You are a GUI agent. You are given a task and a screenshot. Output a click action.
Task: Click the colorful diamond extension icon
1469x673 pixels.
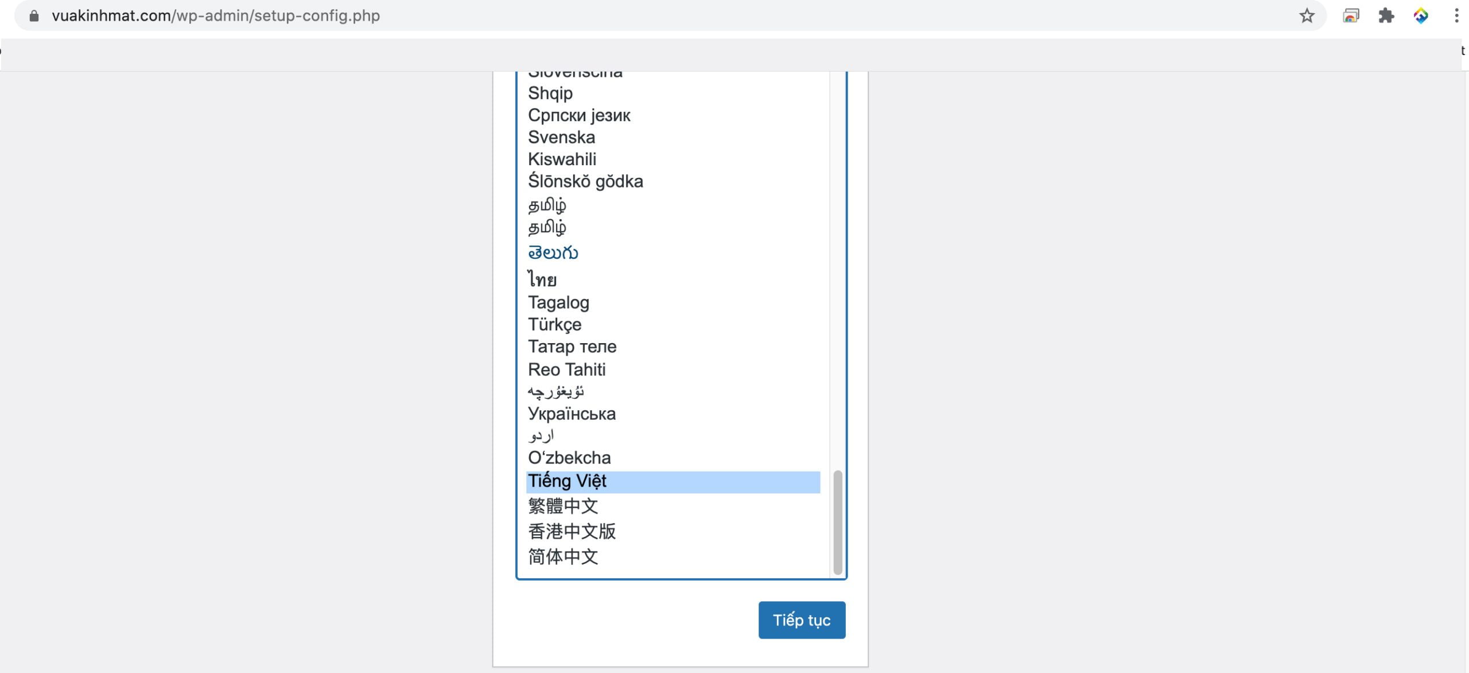(x=1421, y=15)
